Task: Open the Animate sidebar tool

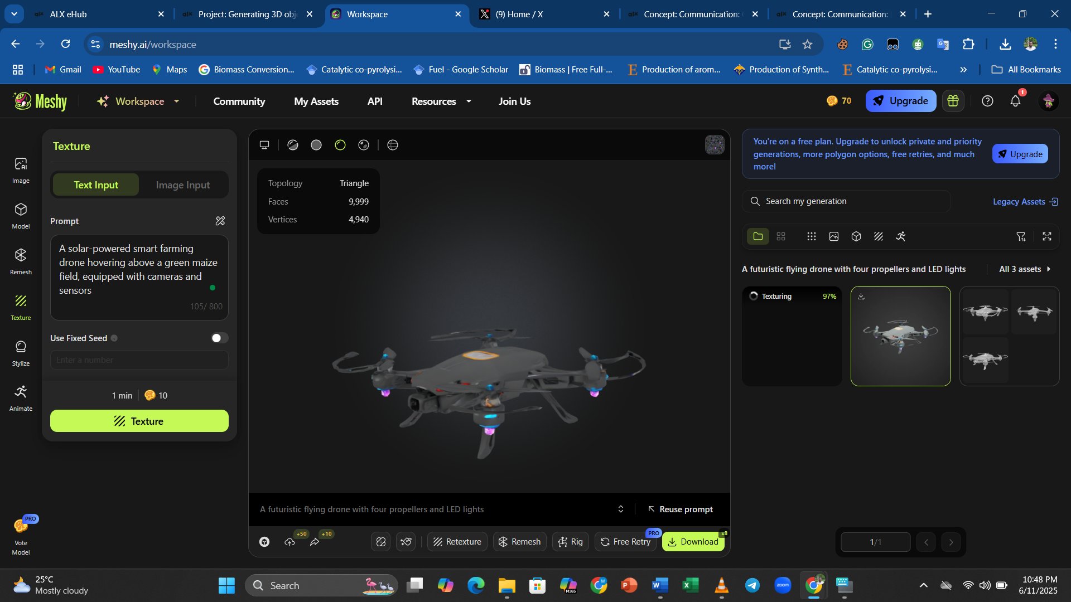Action: coord(21,397)
